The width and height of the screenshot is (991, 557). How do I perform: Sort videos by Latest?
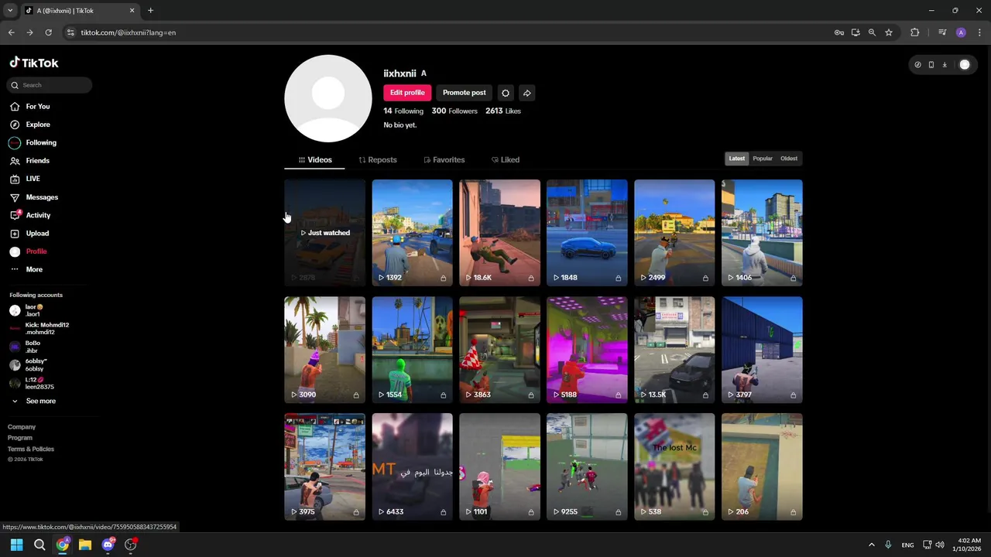[737, 159]
